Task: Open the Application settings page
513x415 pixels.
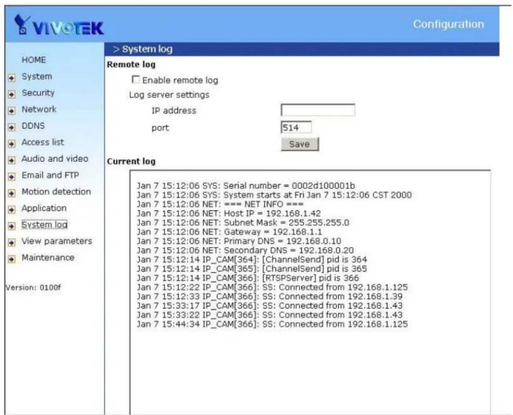Action: (x=44, y=208)
